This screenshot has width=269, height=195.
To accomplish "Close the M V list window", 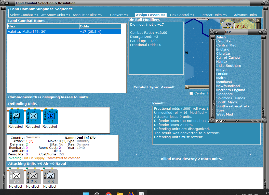I will point(260,32).
